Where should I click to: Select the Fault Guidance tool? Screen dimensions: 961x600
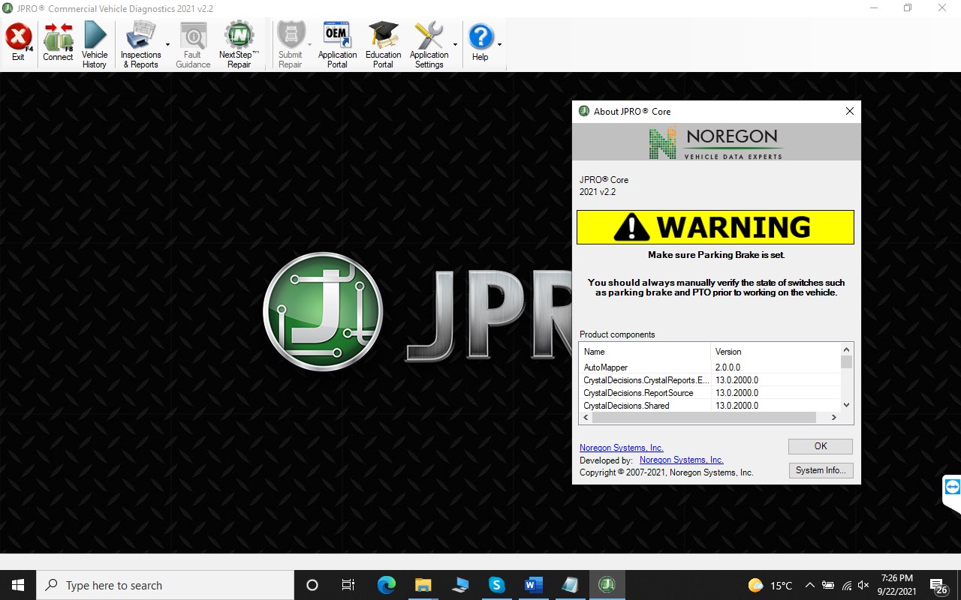pyautogui.click(x=192, y=41)
